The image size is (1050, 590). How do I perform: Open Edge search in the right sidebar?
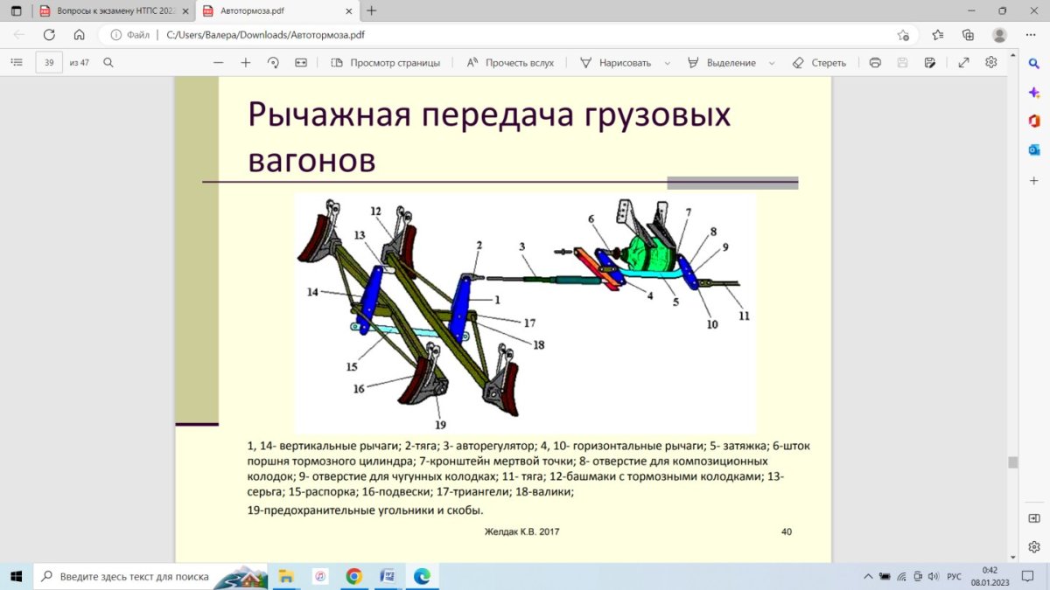point(1034,62)
